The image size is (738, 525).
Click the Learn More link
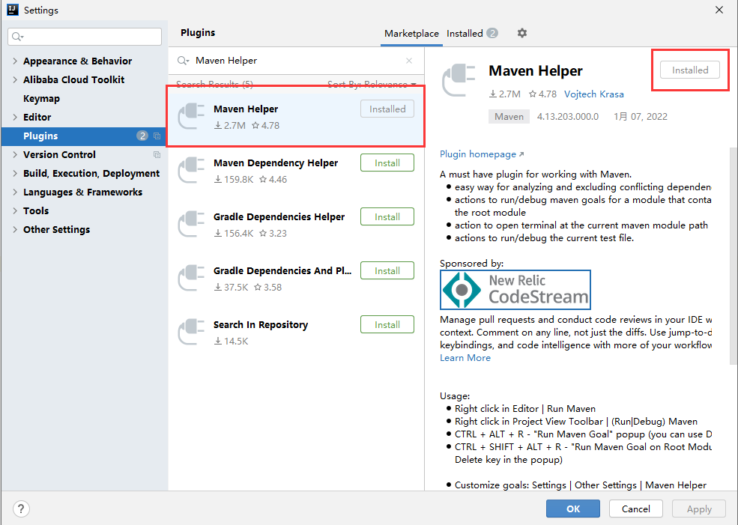465,358
